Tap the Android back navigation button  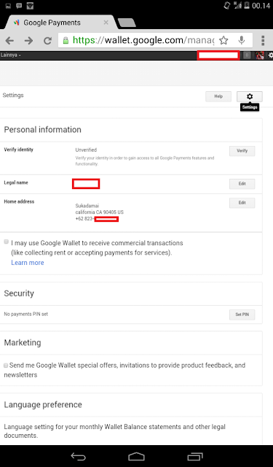[x=78, y=456]
